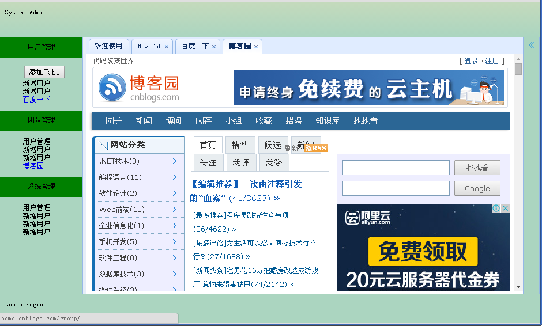Select the 我赞 post tab
Image resolution: width=542 pixels, height=326 pixels.
coord(274,162)
